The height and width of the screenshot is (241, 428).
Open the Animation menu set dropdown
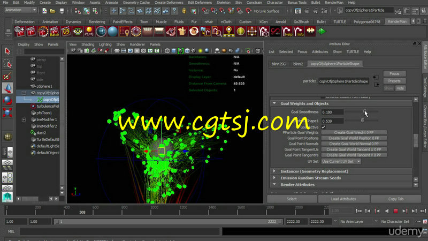20,10
